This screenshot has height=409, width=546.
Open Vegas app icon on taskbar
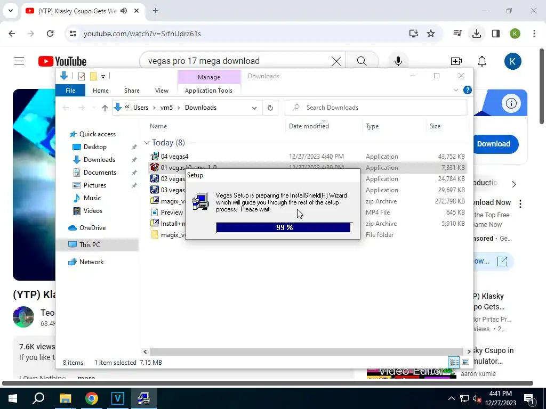point(117,398)
